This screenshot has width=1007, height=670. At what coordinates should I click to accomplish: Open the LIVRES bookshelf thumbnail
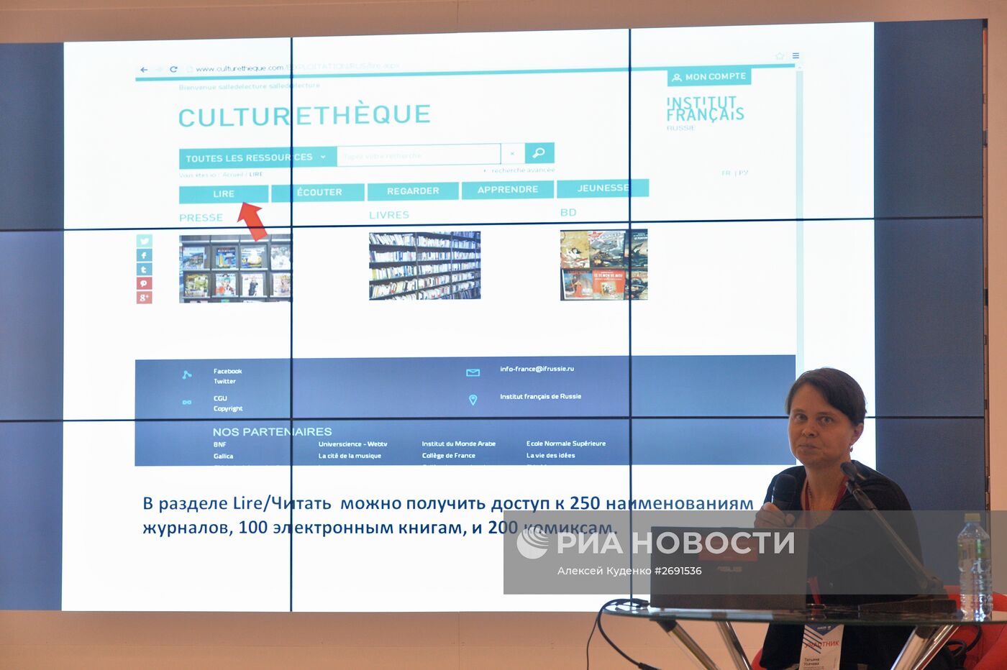tap(425, 265)
